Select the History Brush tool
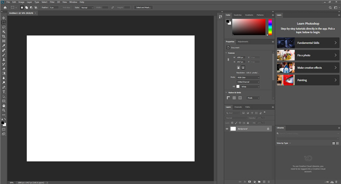 tap(4, 64)
